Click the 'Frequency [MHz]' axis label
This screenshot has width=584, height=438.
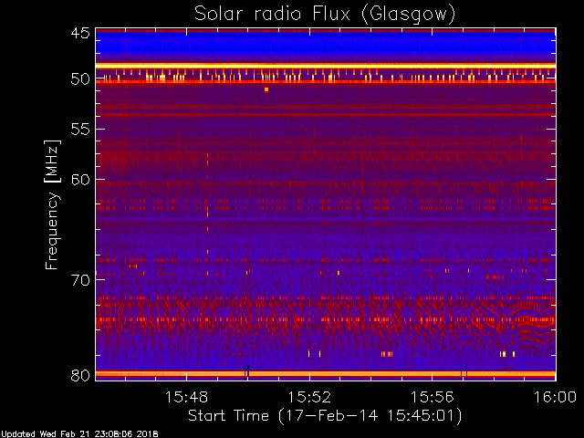click(x=52, y=204)
